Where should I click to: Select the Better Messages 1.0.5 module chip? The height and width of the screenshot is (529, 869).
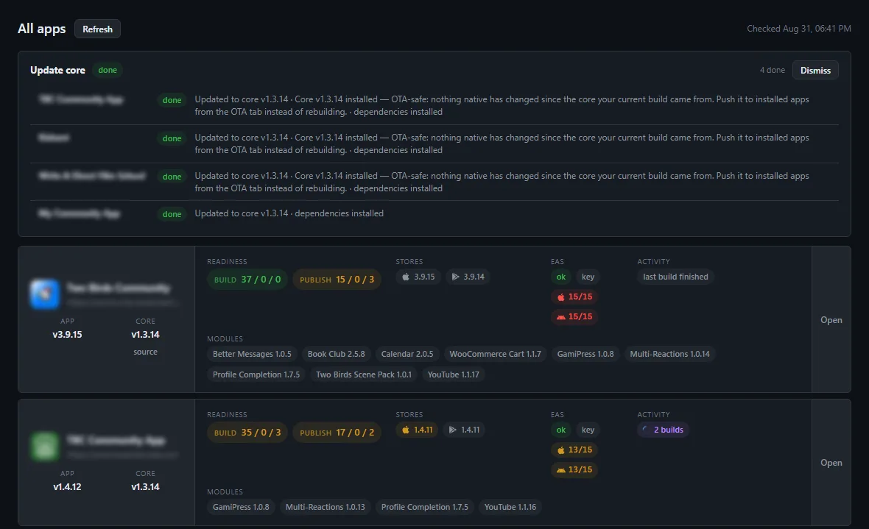252,354
